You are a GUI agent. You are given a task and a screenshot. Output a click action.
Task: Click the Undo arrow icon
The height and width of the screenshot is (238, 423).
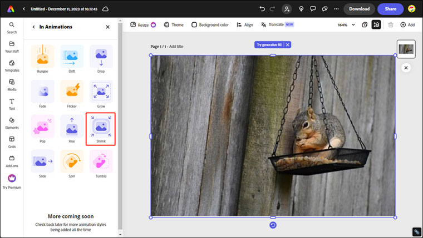click(x=262, y=9)
